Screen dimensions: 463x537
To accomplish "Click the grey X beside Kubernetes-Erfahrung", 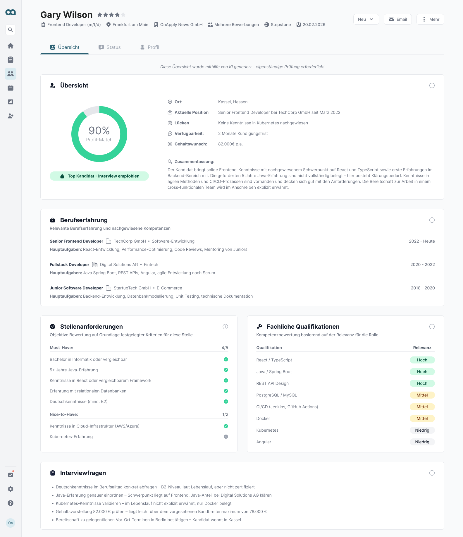I will (x=226, y=437).
